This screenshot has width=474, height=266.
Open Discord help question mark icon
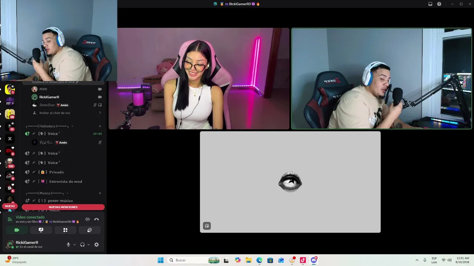[439, 4]
